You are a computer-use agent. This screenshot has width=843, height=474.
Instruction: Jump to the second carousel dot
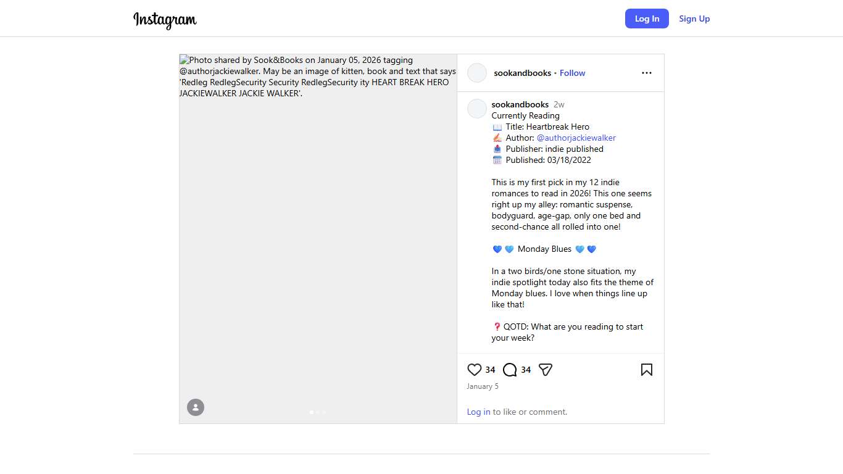(x=318, y=412)
